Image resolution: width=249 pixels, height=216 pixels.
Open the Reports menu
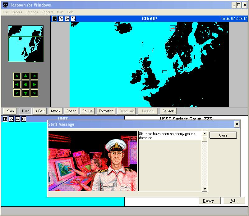pyautogui.click(x=47, y=12)
